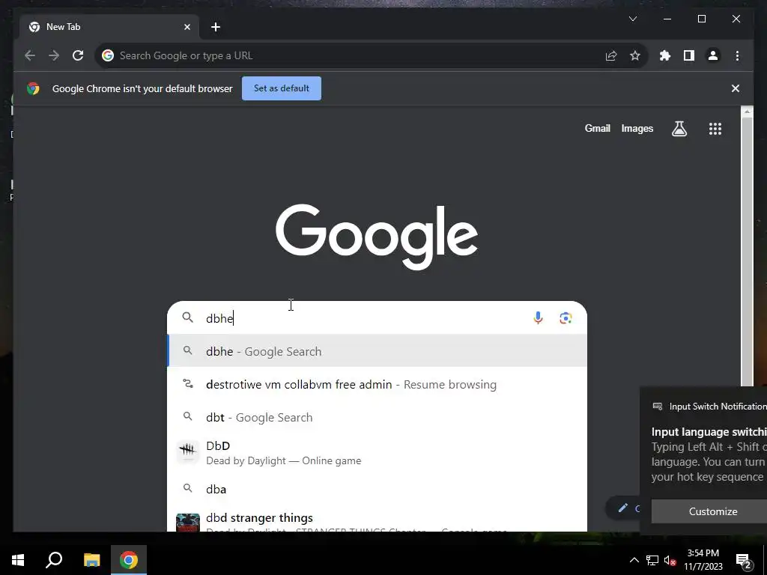Open the Windows Start menu
This screenshot has width=767, height=575.
[x=18, y=560]
